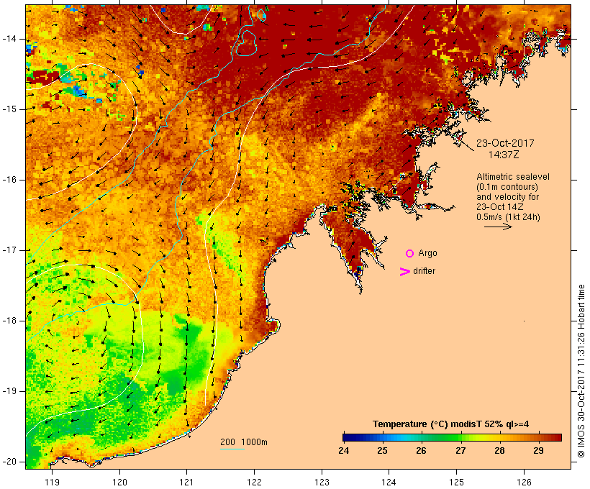
Task: Click latitude label -14
Action: (9, 39)
